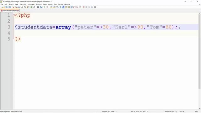Click the <?php opening tag

(23, 15)
